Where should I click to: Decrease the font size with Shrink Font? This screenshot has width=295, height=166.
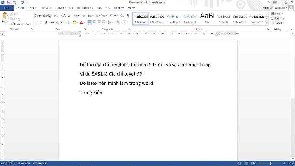pyautogui.click(x=69, y=16)
